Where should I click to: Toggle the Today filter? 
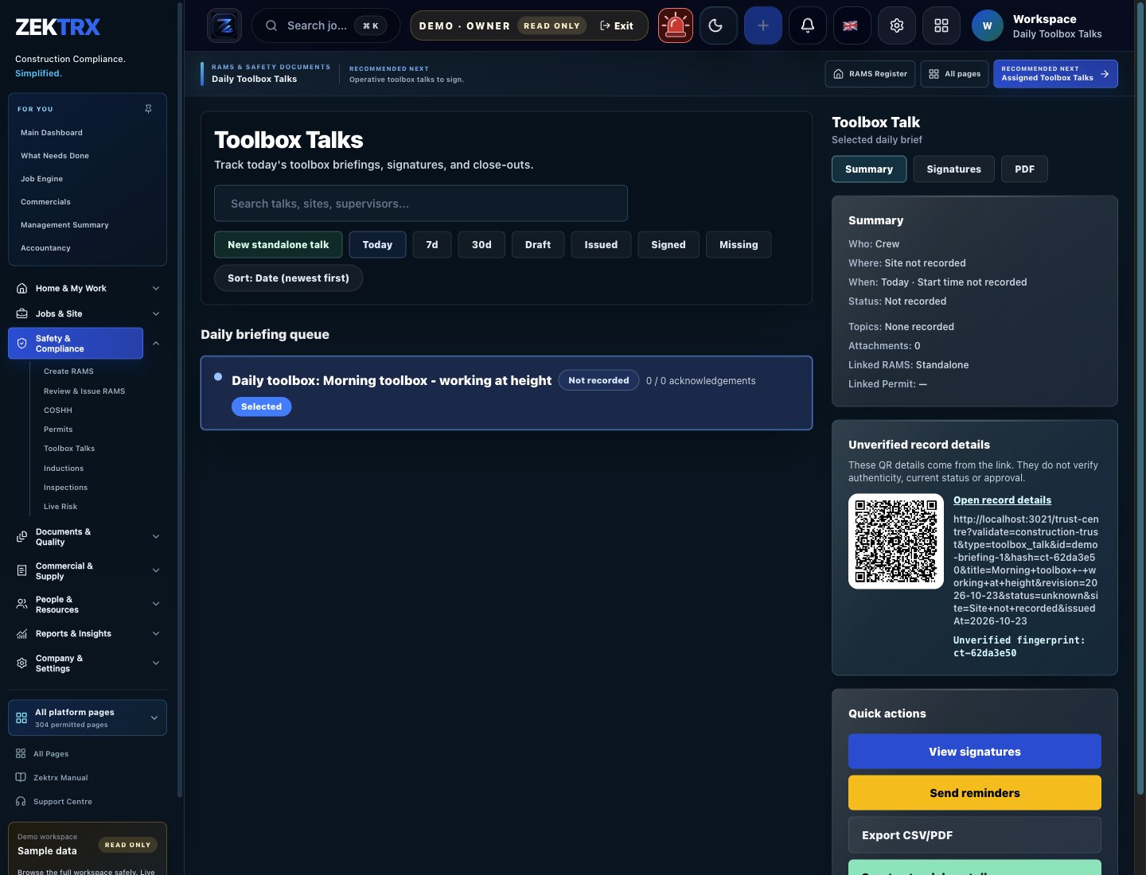click(x=377, y=245)
